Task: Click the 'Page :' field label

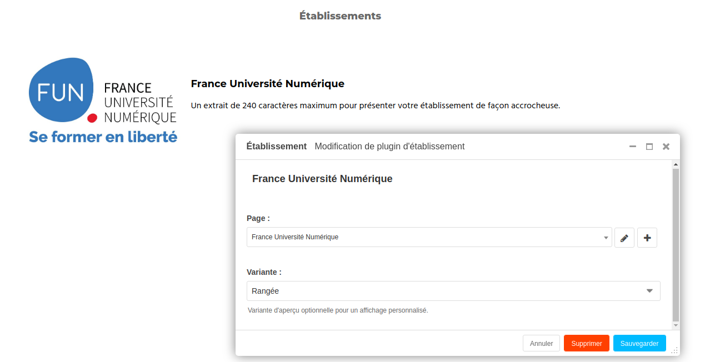Action: (258, 218)
